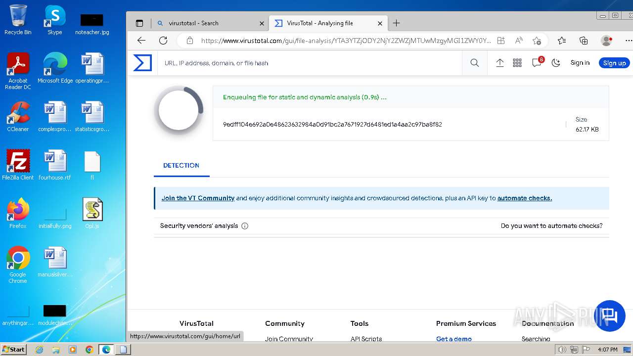Select the DETECTION tab
This screenshot has width=633, height=356.
pos(181,165)
